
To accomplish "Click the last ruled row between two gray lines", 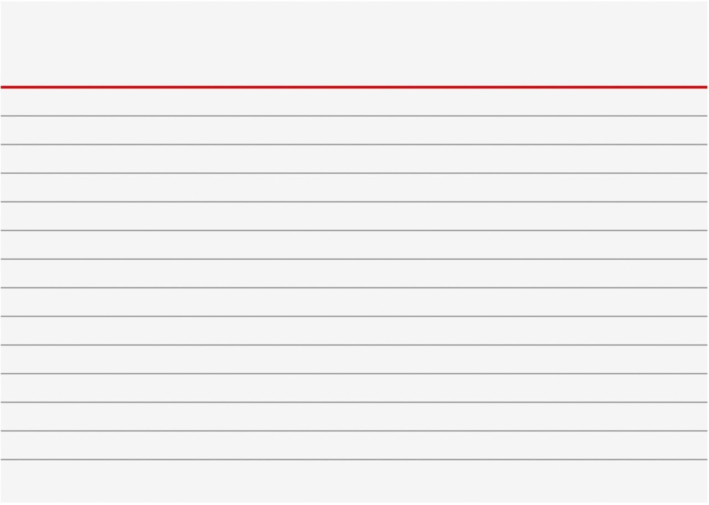I will click(x=354, y=445).
